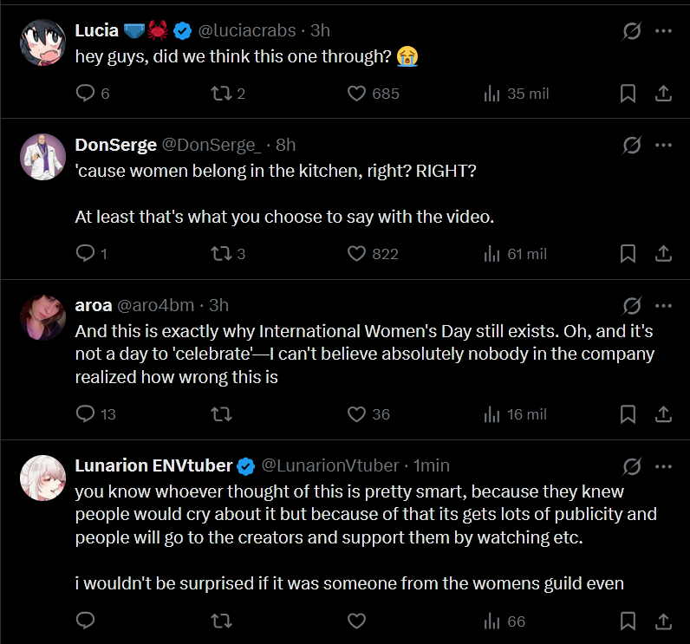Click Grok icon on aroa's tweet

632,306
